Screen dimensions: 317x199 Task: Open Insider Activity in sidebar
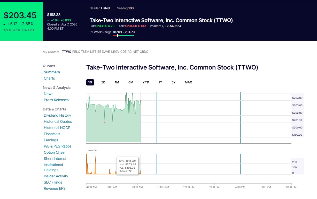tap(56, 176)
